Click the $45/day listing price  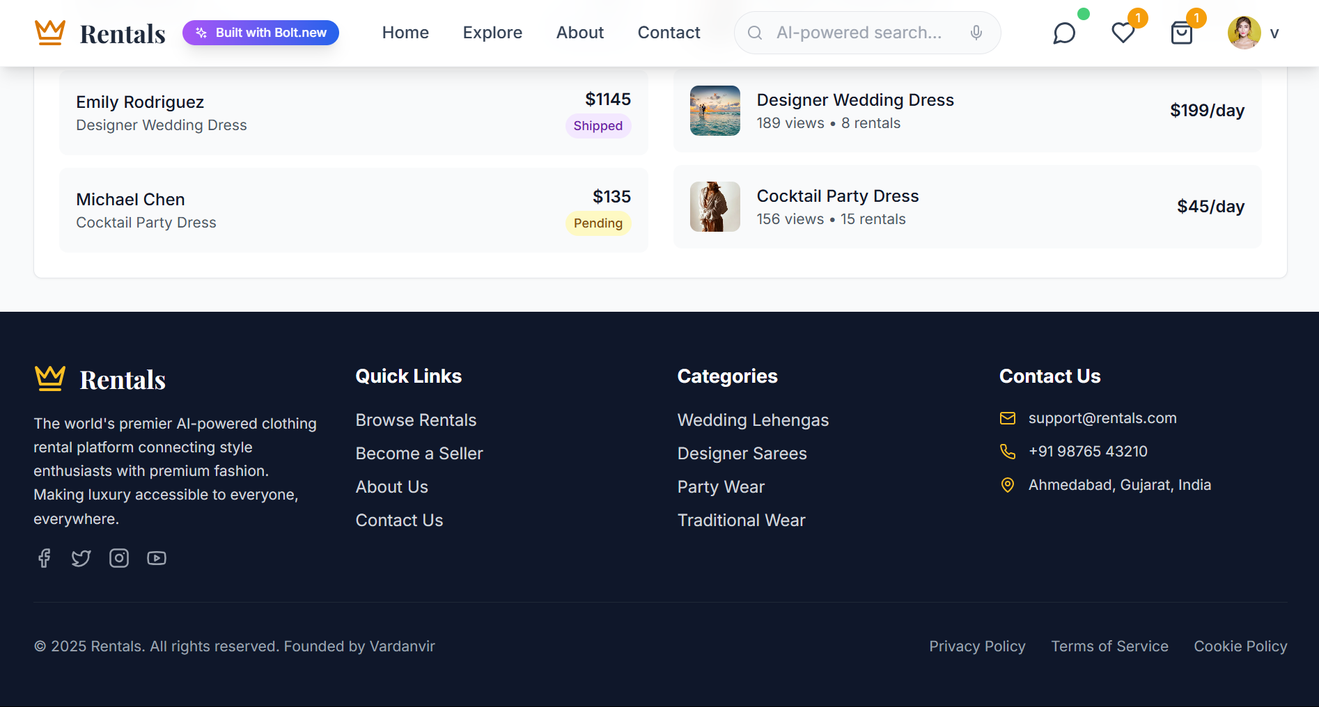[x=1210, y=207]
